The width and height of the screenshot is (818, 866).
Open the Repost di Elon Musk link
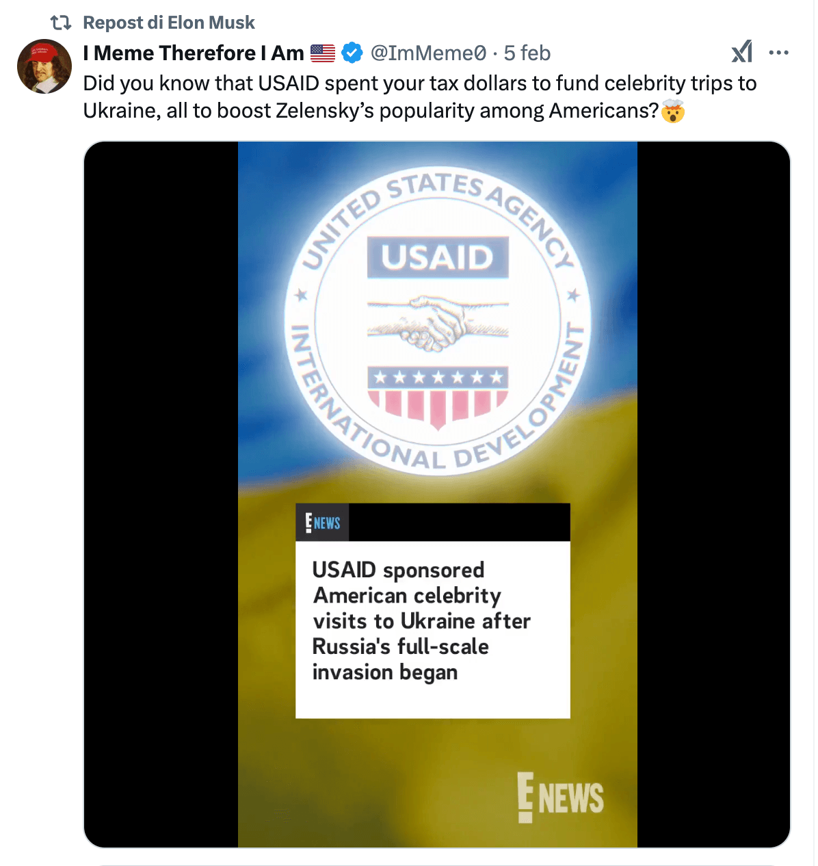click(x=169, y=23)
